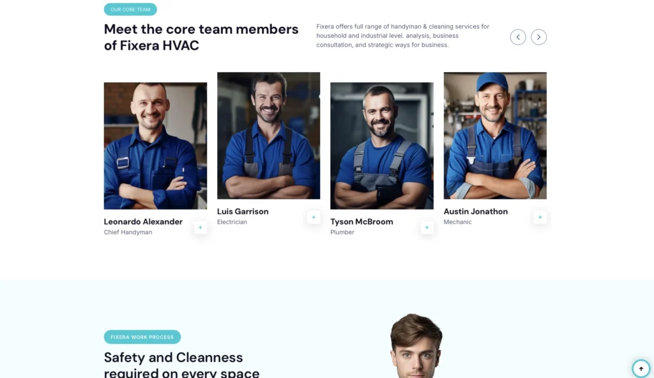Open Tyson McBroom's profile photo

click(x=382, y=146)
